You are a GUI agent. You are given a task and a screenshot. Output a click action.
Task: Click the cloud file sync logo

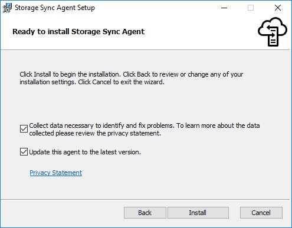(x=273, y=32)
